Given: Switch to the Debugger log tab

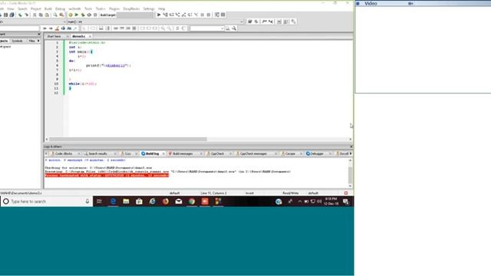Looking at the screenshot, I should 317,153.
